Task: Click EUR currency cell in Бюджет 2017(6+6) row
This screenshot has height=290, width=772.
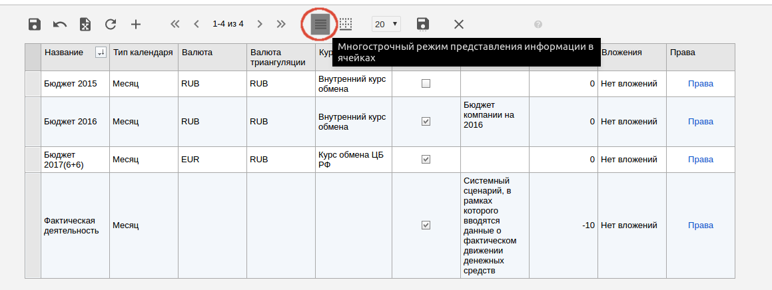Action: click(x=212, y=159)
